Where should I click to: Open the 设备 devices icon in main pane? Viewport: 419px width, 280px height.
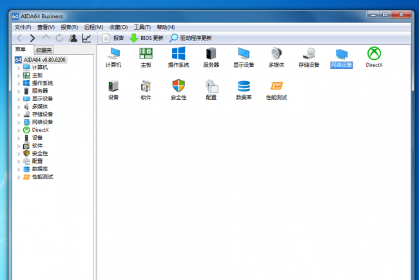(x=113, y=89)
